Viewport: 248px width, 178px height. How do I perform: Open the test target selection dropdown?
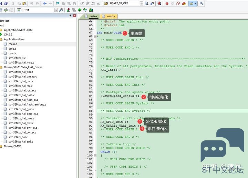56,10
